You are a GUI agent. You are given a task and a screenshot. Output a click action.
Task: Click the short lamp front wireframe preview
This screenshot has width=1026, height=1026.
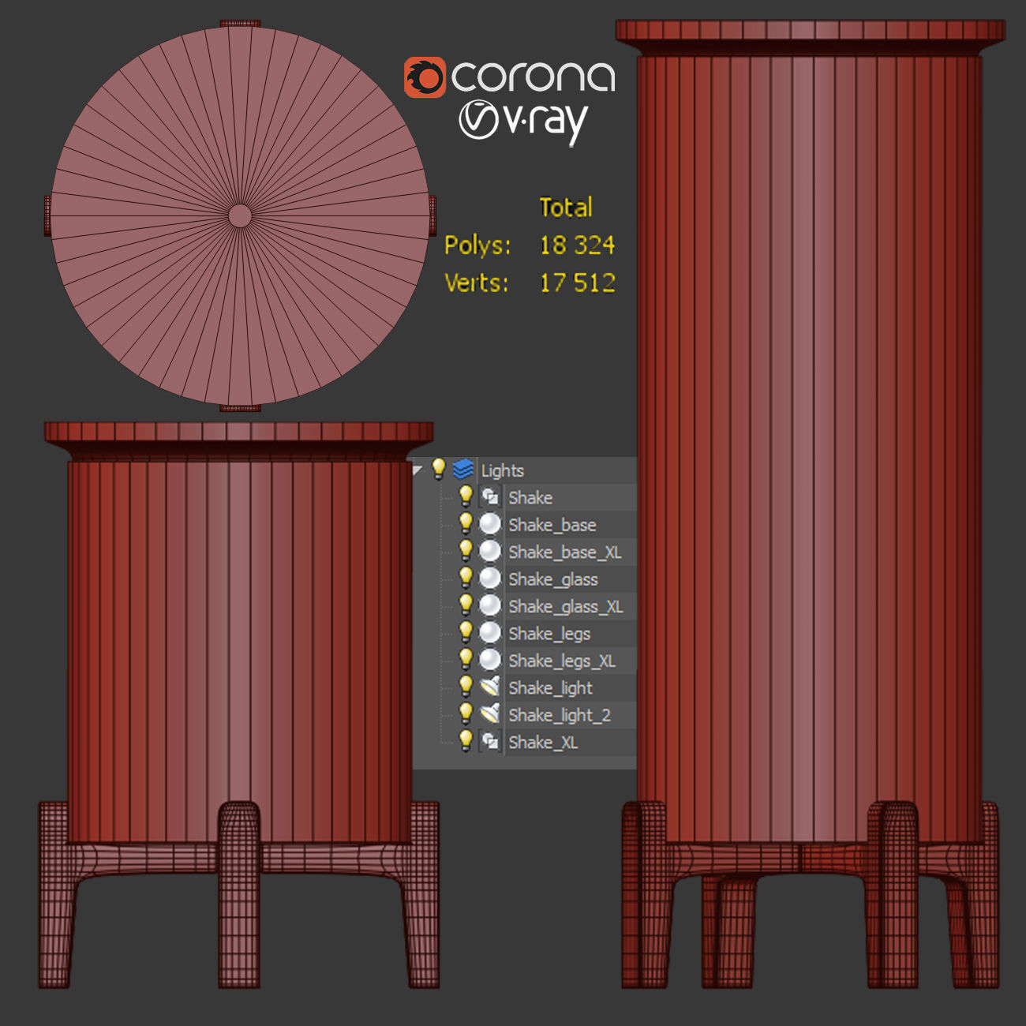[239, 705]
